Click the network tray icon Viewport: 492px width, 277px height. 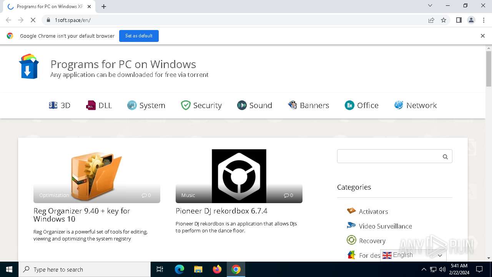coord(433,269)
